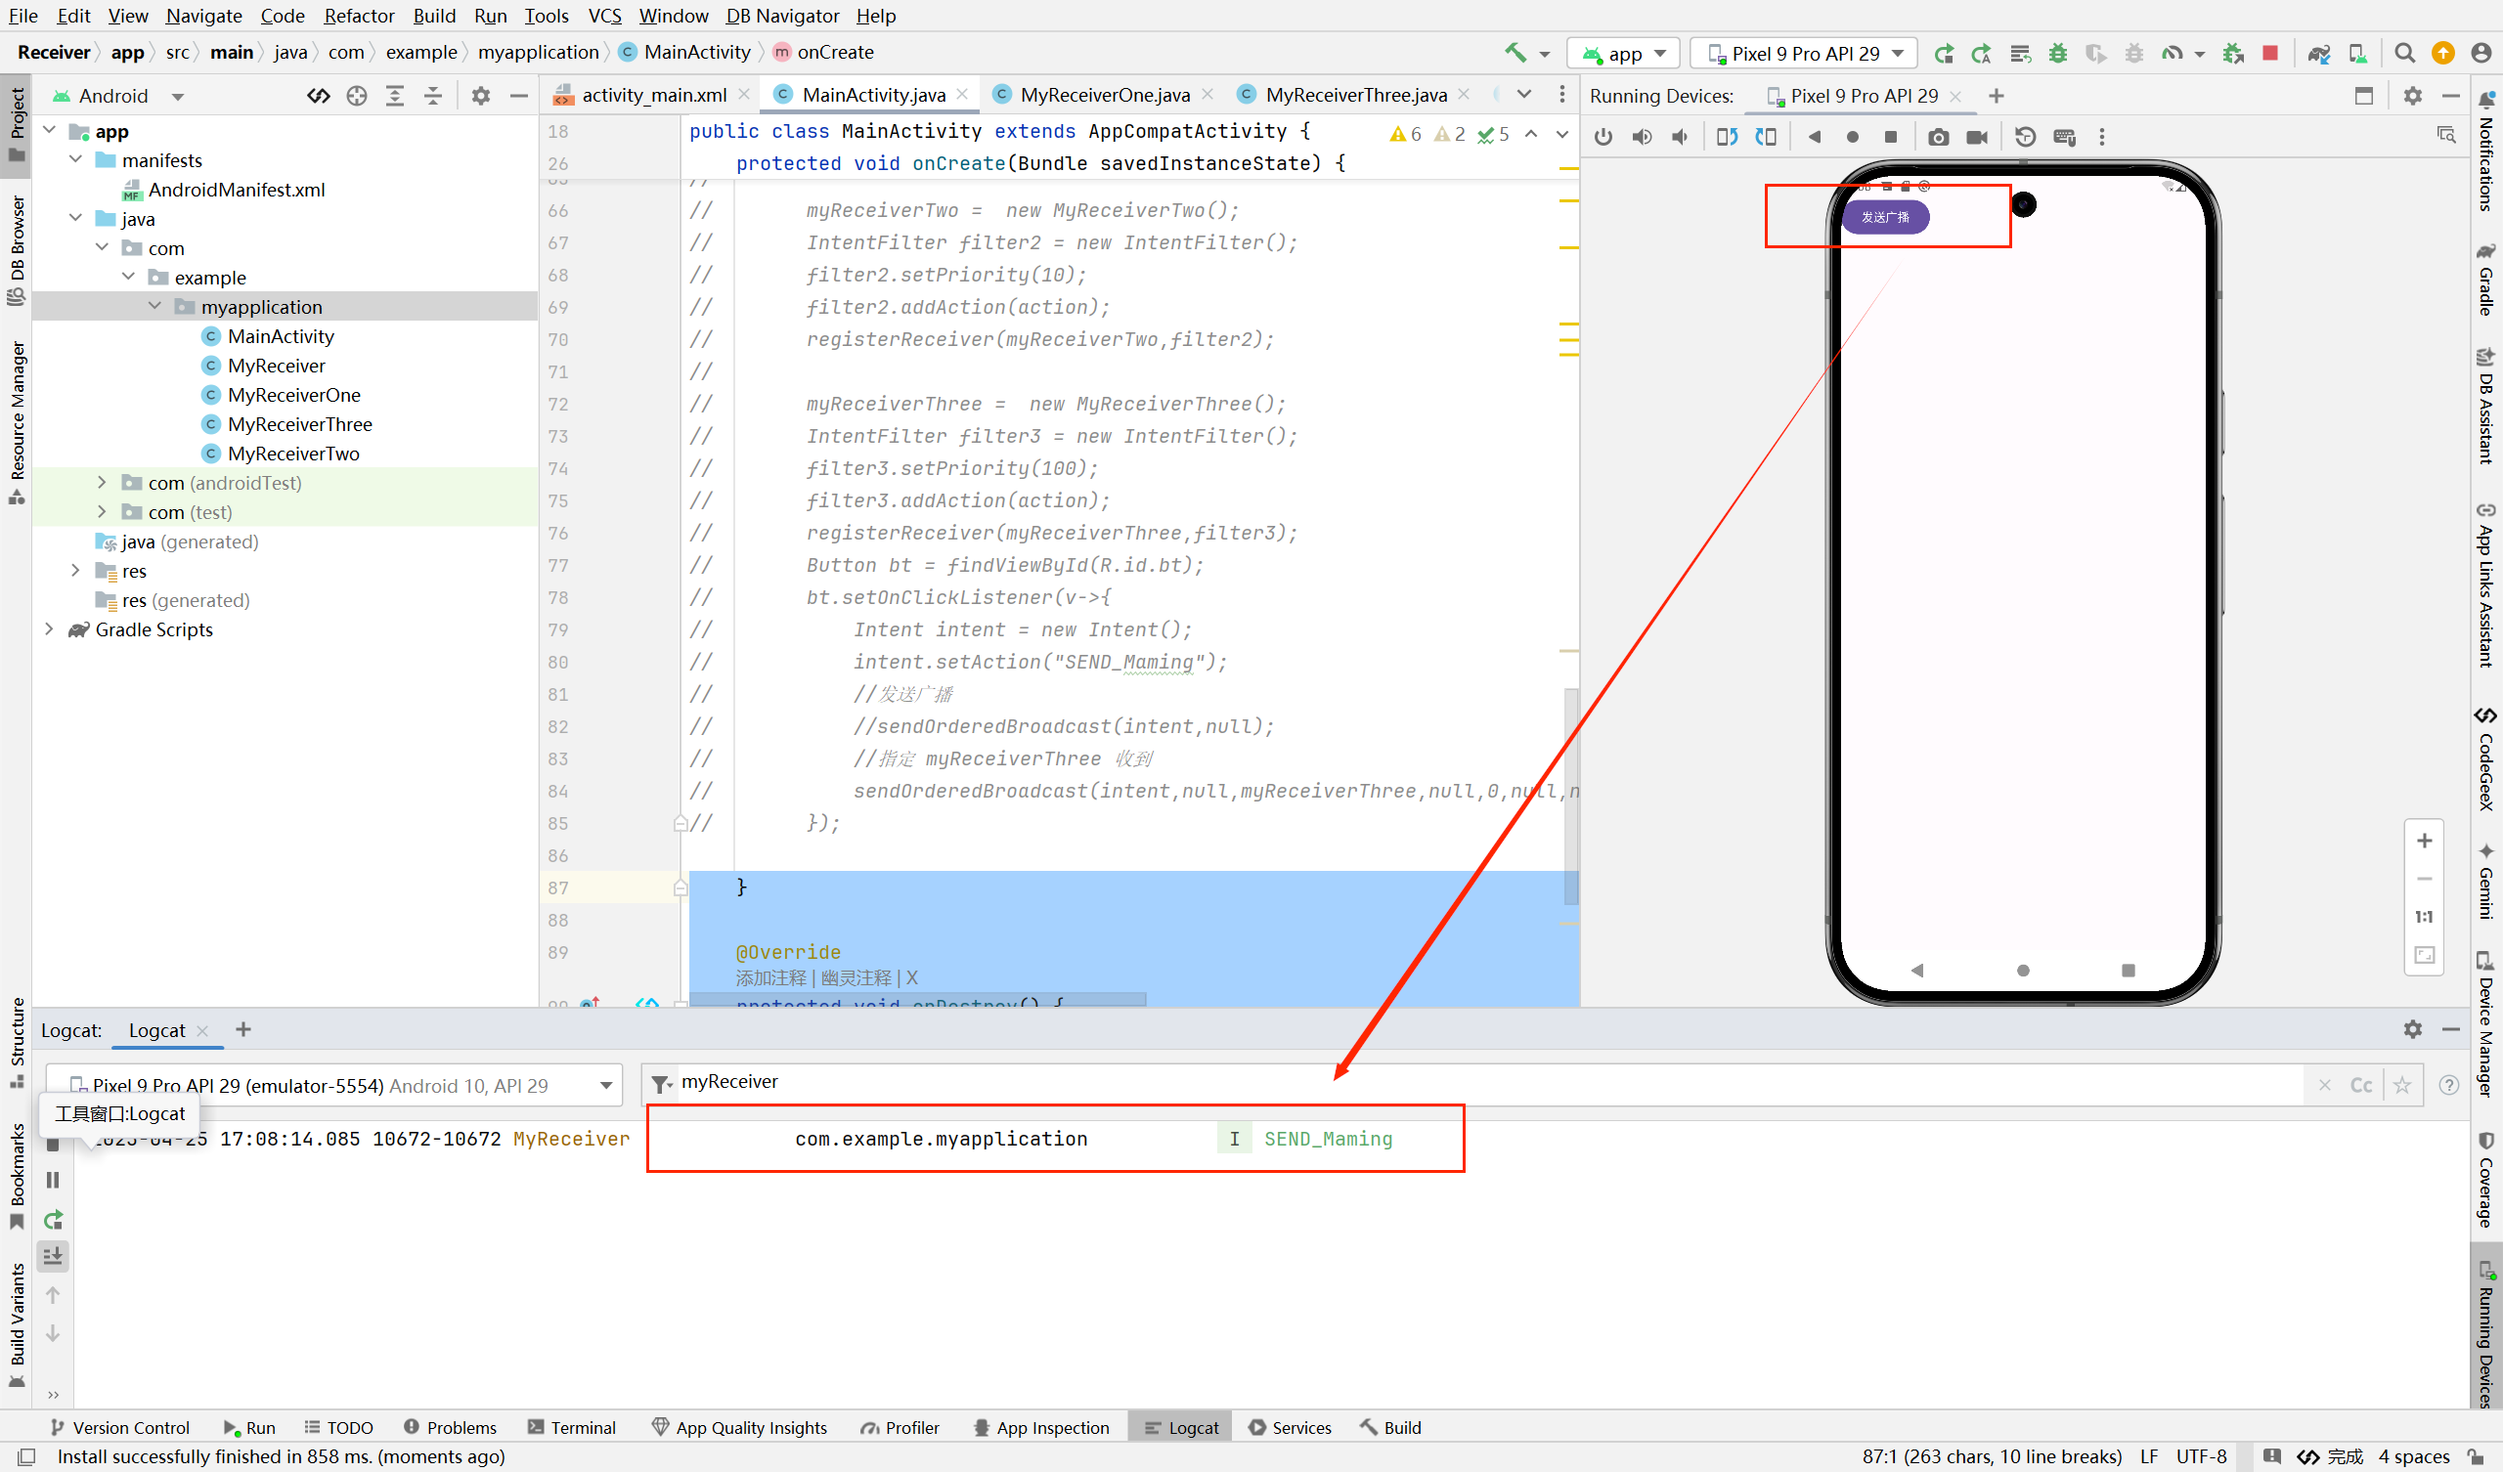Screen dimensions: 2503x1472
Task: Click Sync Project with Gradle Files icon
Action: click(x=2318, y=54)
